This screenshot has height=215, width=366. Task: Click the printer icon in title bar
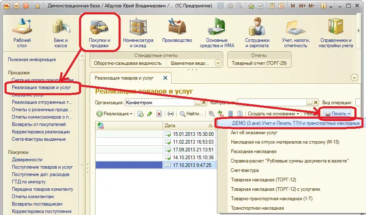230,6
